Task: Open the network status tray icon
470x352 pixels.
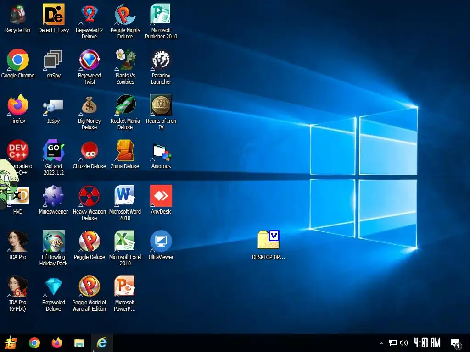Action: tap(393, 343)
